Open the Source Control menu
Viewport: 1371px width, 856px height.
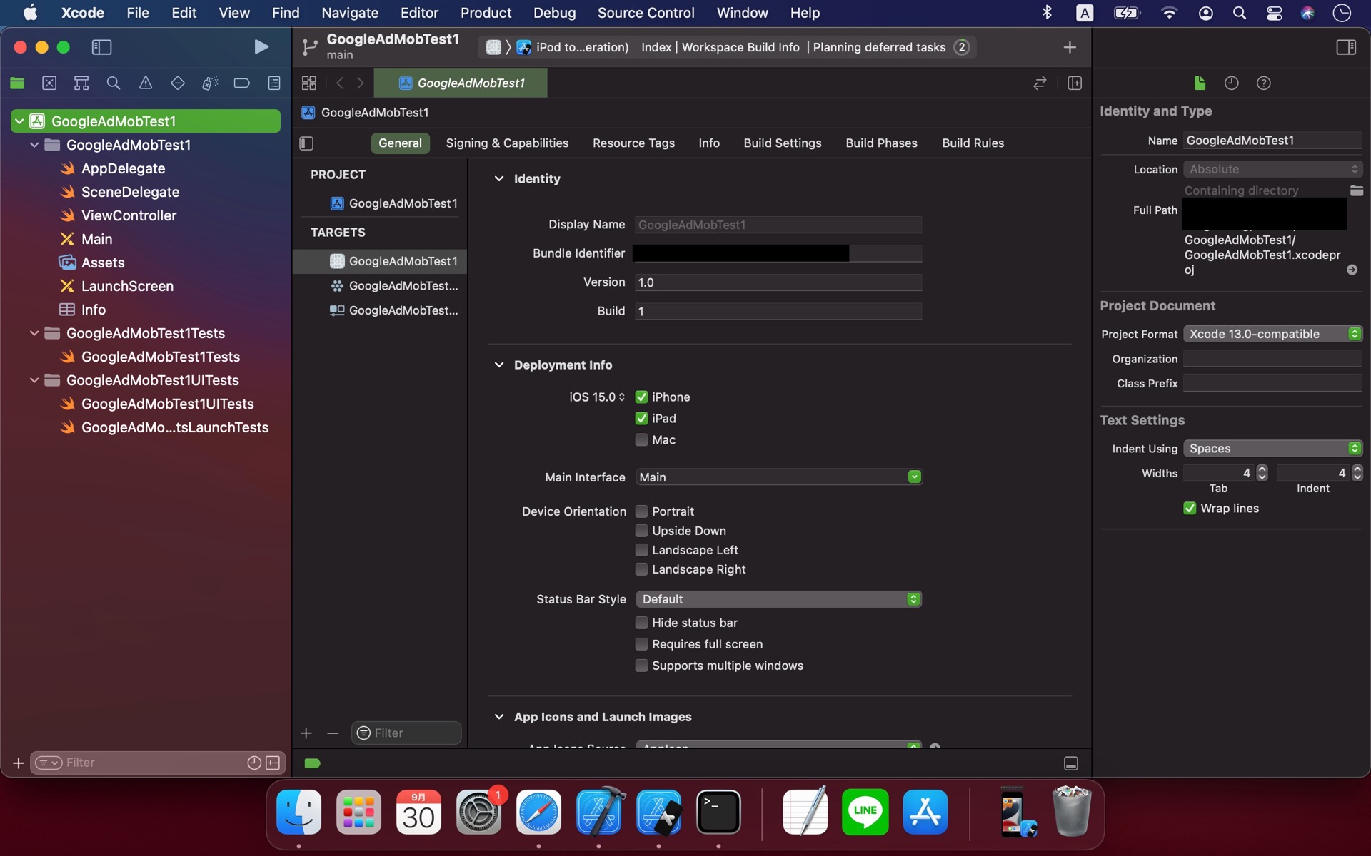[x=646, y=13]
